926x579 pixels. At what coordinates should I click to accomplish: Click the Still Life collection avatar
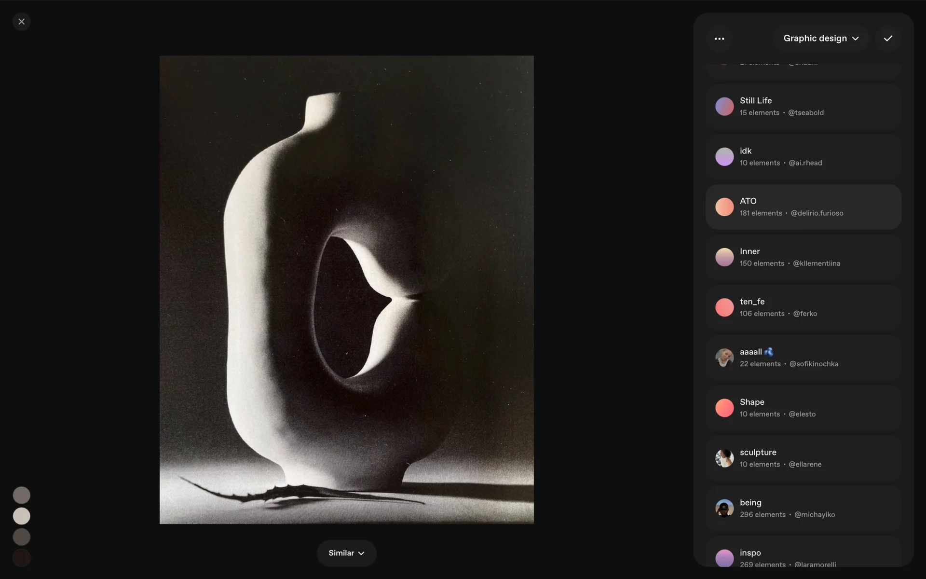[724, 107]
